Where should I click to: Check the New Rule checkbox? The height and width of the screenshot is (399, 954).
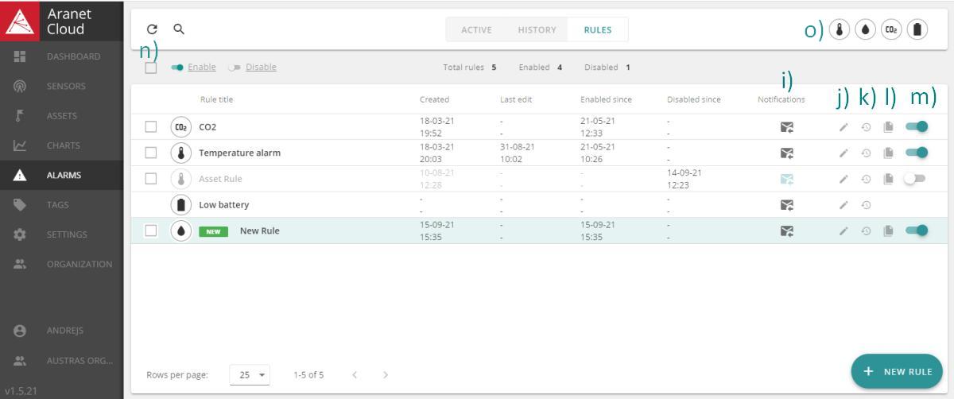tap(151, 230)
